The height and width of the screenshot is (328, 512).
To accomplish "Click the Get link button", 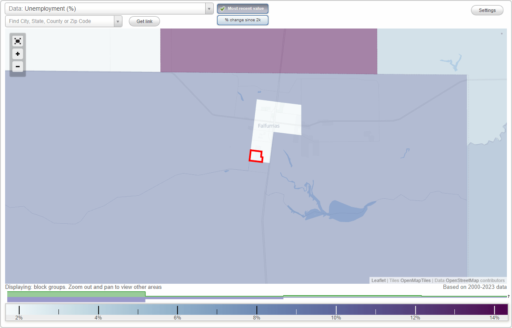I will tap(144, 21).
